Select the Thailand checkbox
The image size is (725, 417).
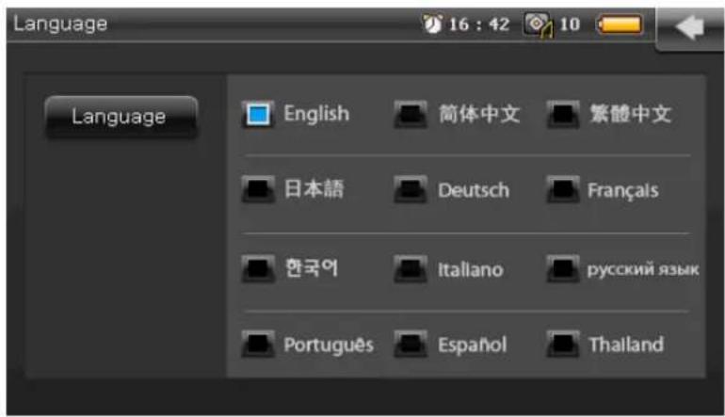tap(563, 344)
